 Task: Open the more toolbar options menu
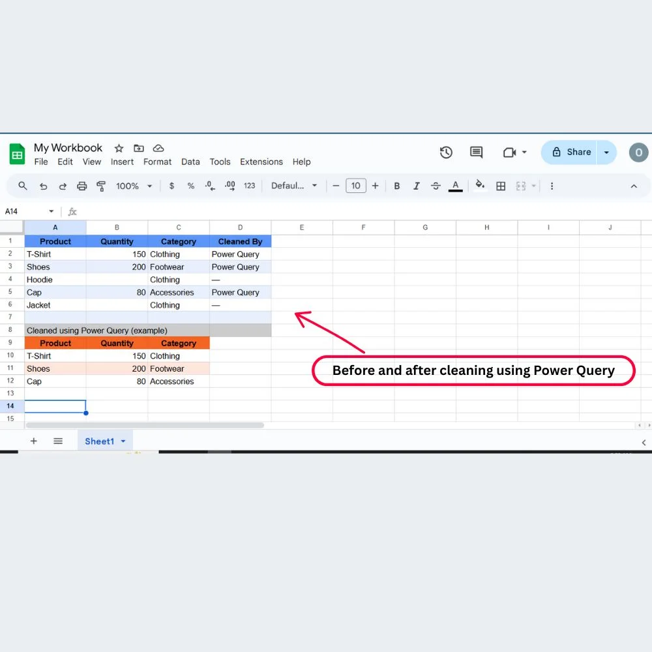(x=552, y=186)
